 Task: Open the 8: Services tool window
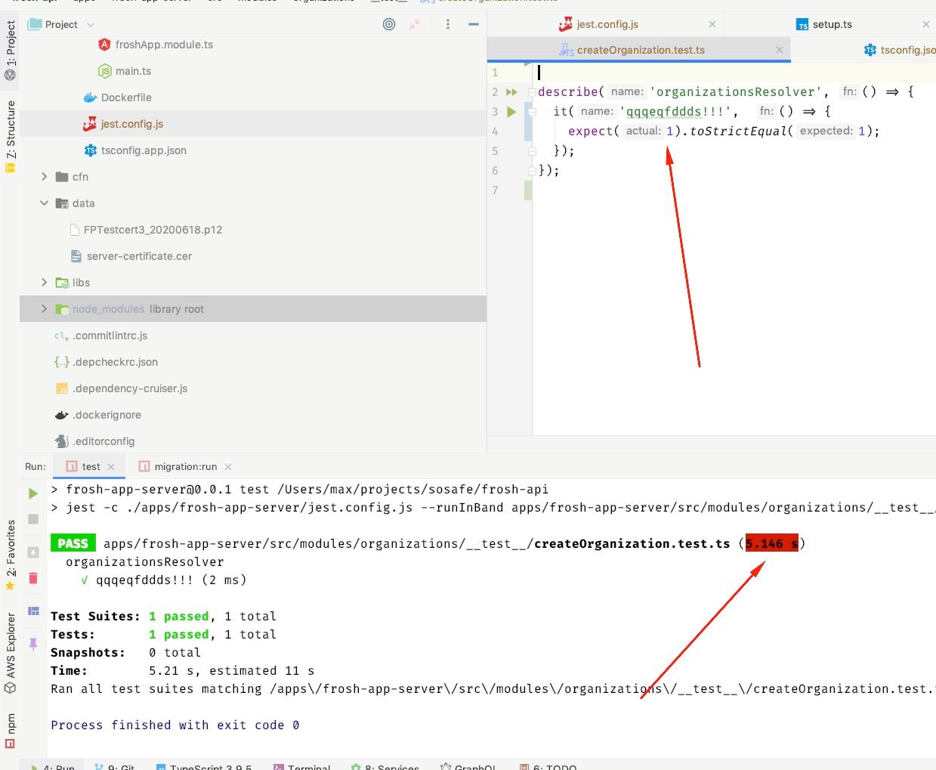tap(385, 767)
